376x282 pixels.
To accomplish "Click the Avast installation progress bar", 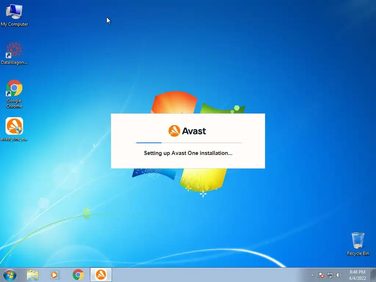I will click(188, 143).
